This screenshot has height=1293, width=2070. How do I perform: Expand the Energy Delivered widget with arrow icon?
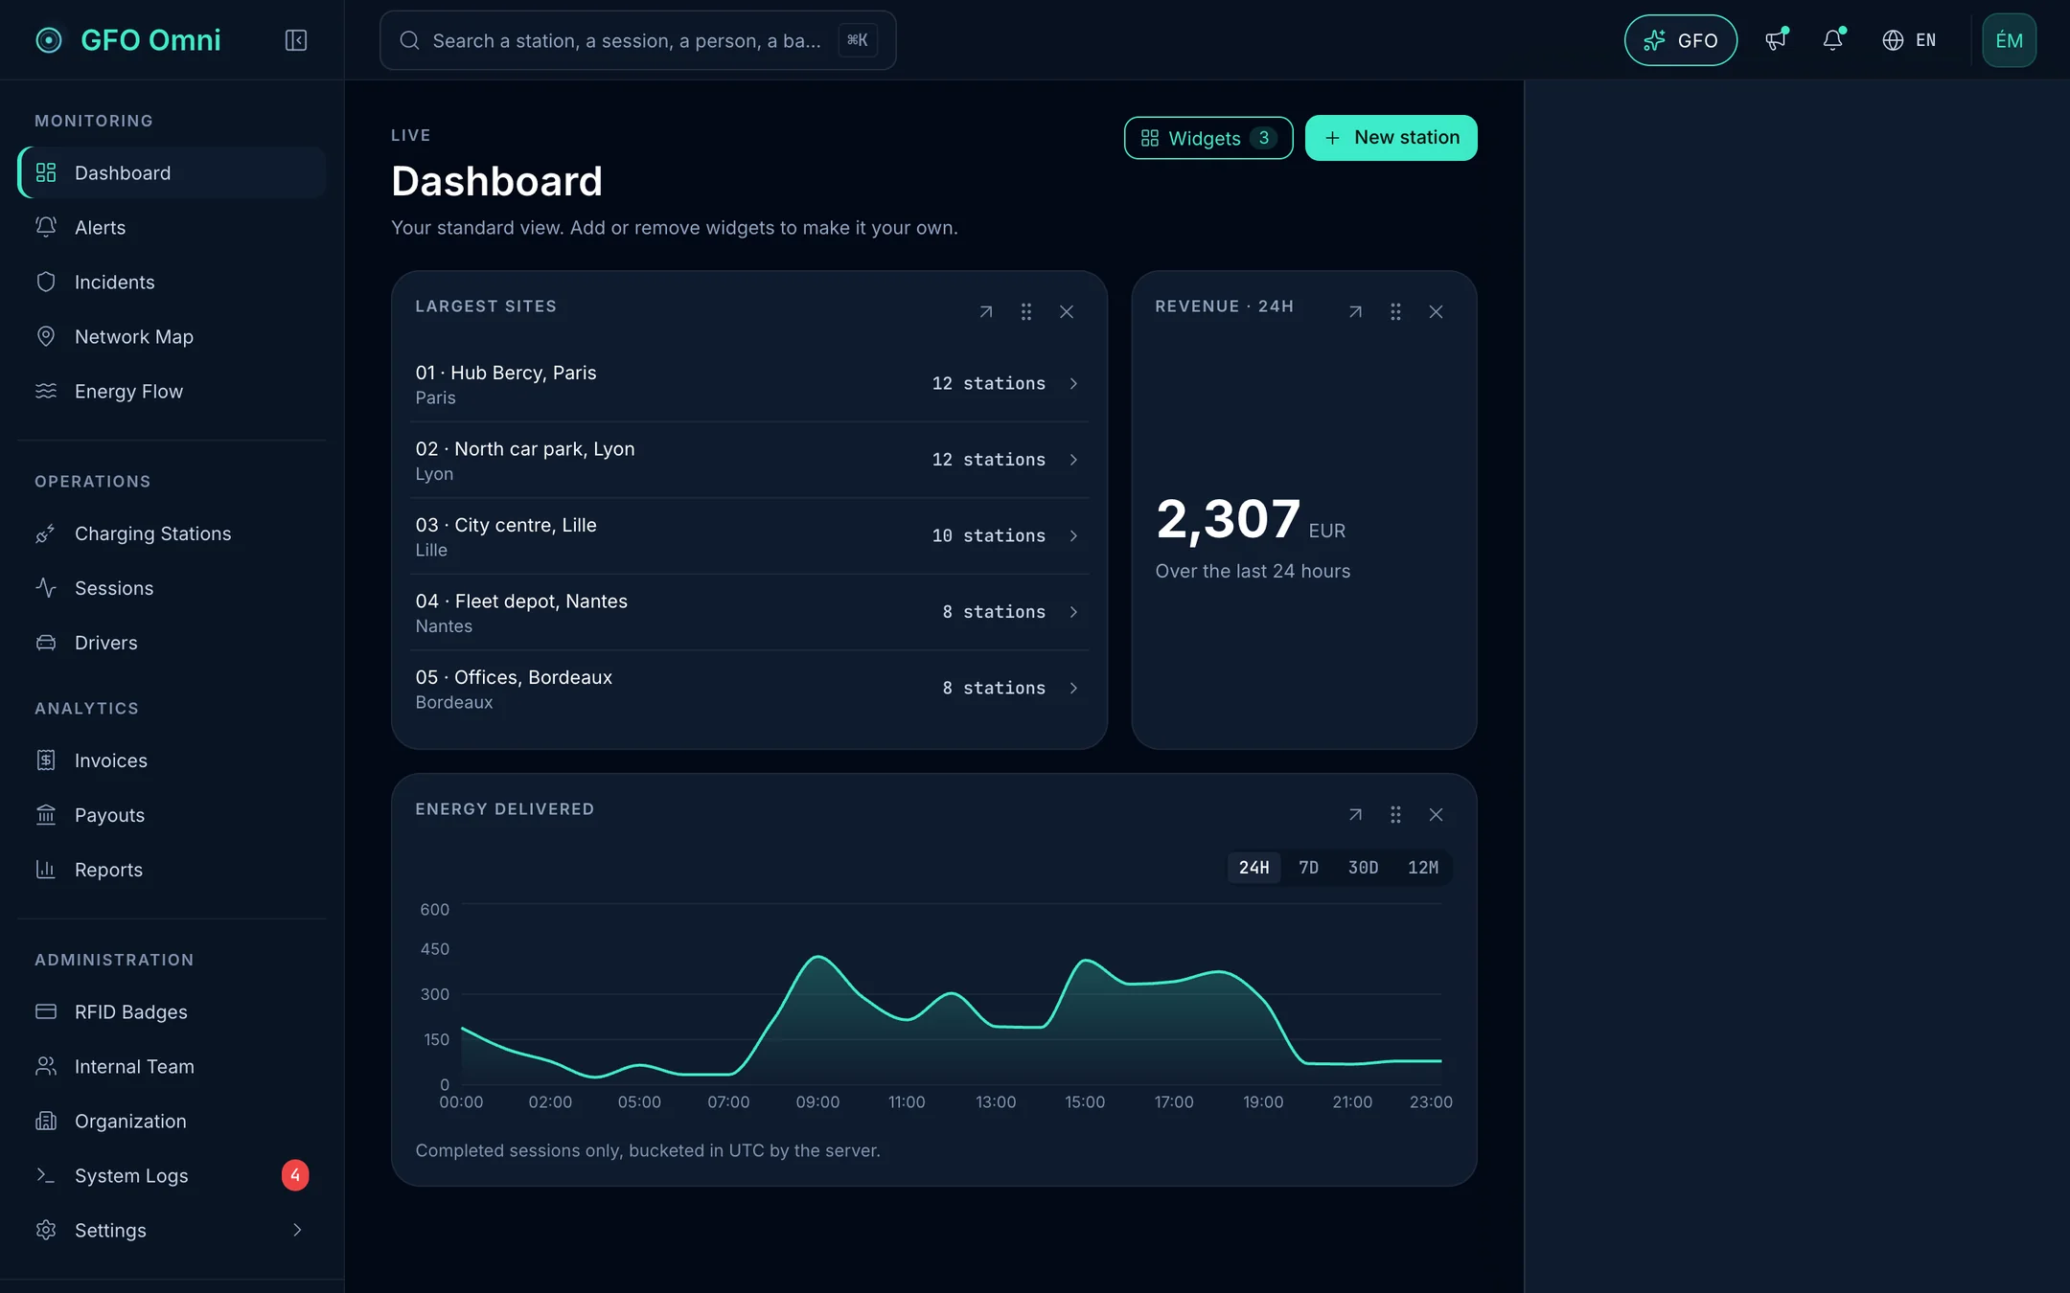1355,815
